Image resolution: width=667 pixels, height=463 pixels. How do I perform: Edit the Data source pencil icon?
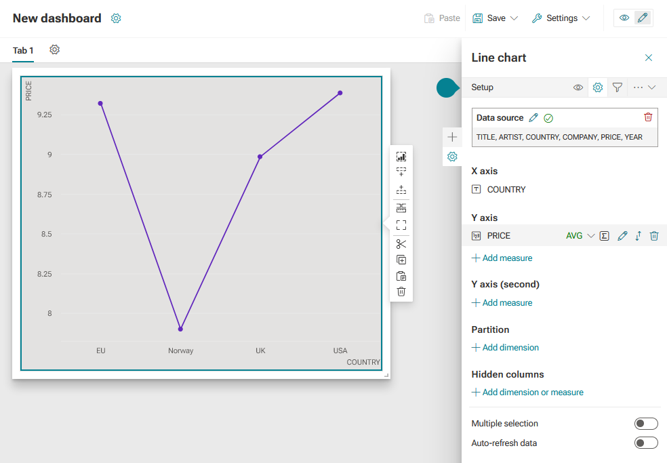533,118
